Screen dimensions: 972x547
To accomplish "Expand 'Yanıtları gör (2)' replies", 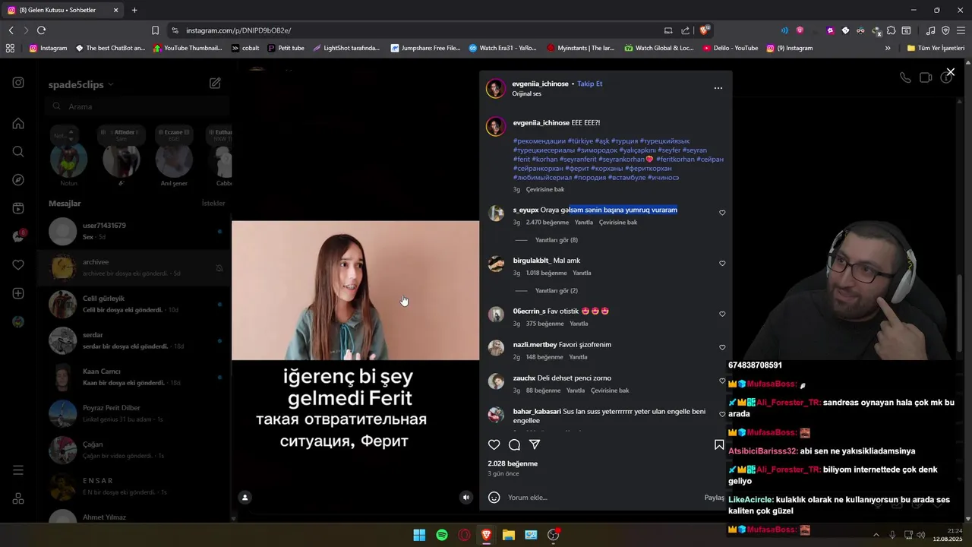I will pos(556,291).
